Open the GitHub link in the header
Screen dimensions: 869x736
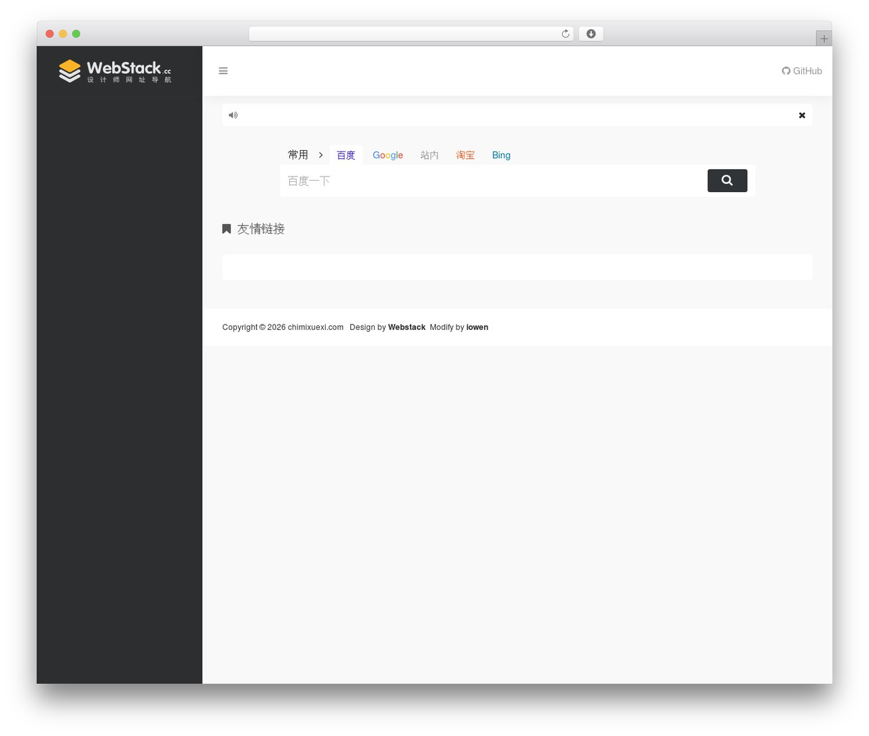coord(802,71)
